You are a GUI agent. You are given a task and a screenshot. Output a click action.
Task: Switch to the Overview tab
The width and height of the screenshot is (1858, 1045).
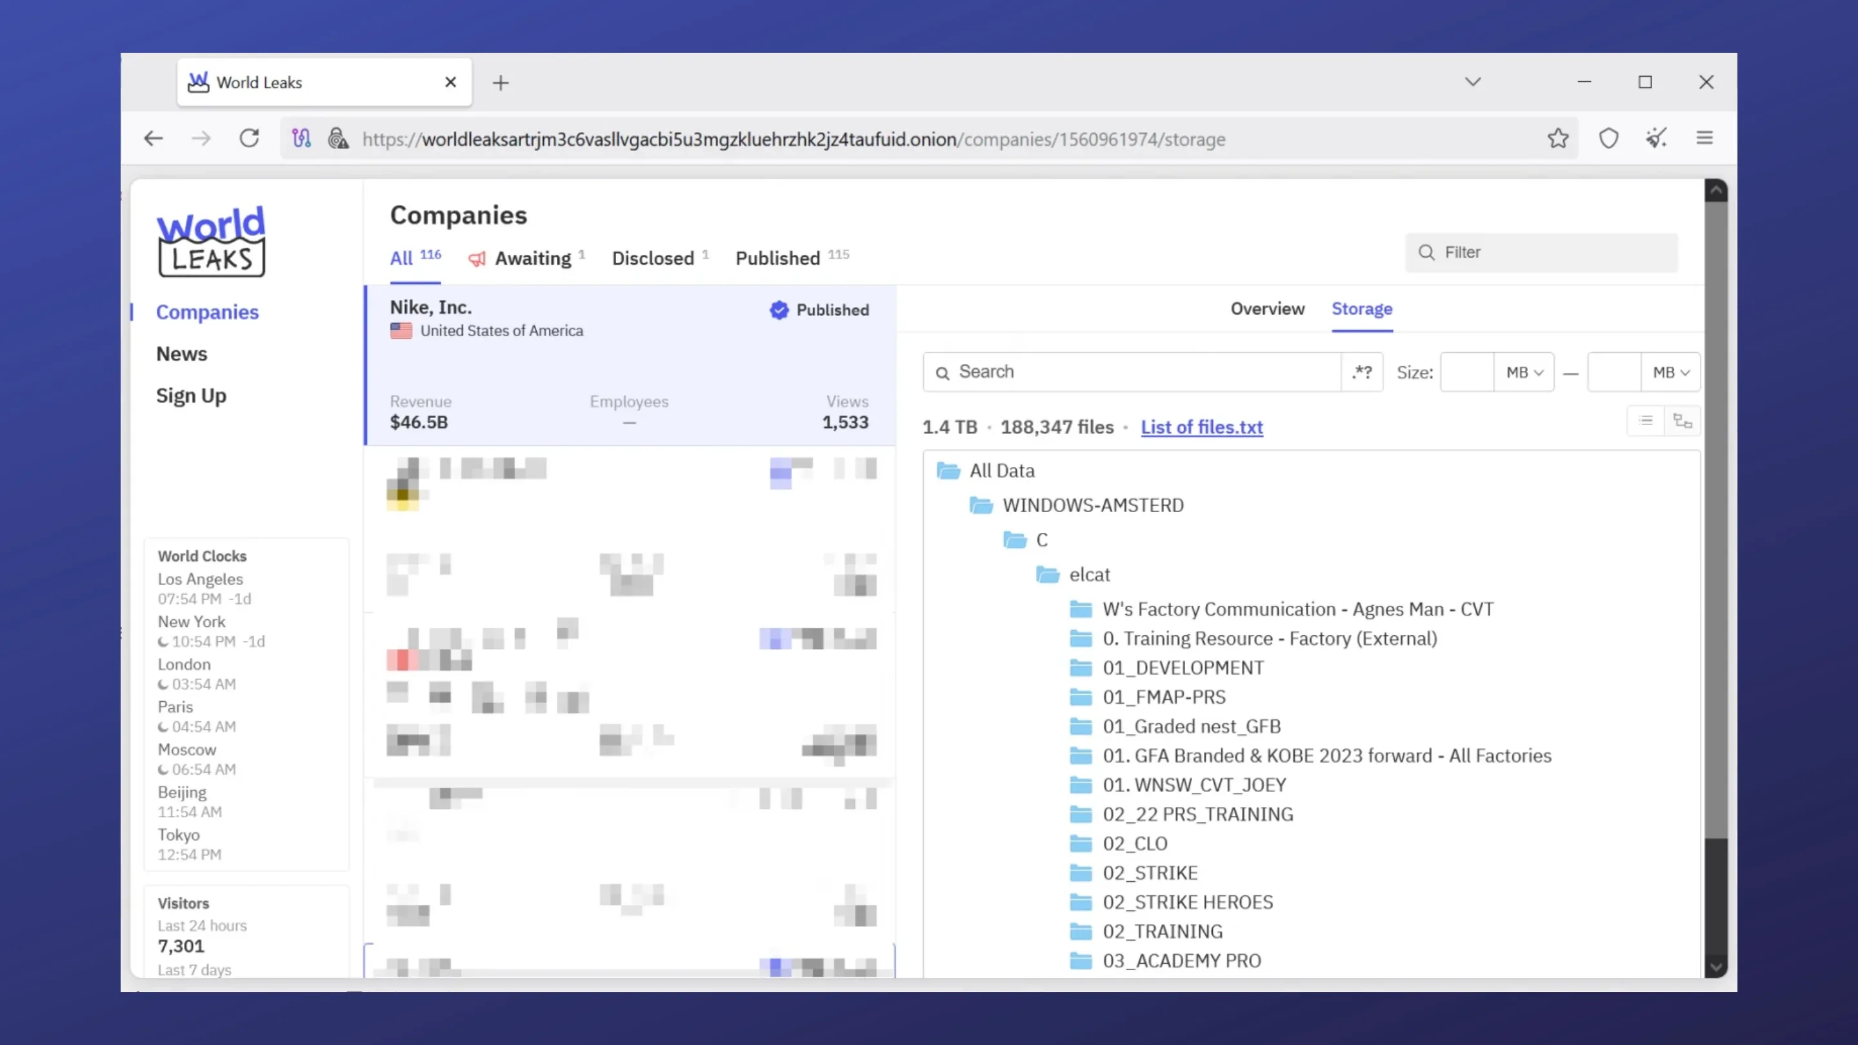click(x=1267, y=309)
